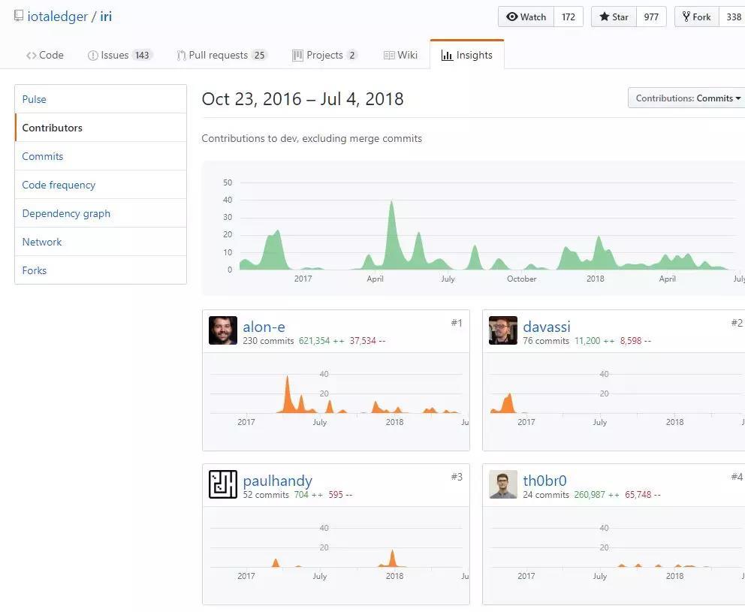Switch to the Issues tab
Viewport: 745px width, 612px height.
click(119, 55)
